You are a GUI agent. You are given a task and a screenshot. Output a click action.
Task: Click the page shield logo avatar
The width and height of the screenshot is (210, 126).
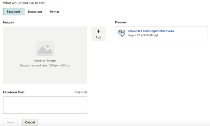coord(122,33)
